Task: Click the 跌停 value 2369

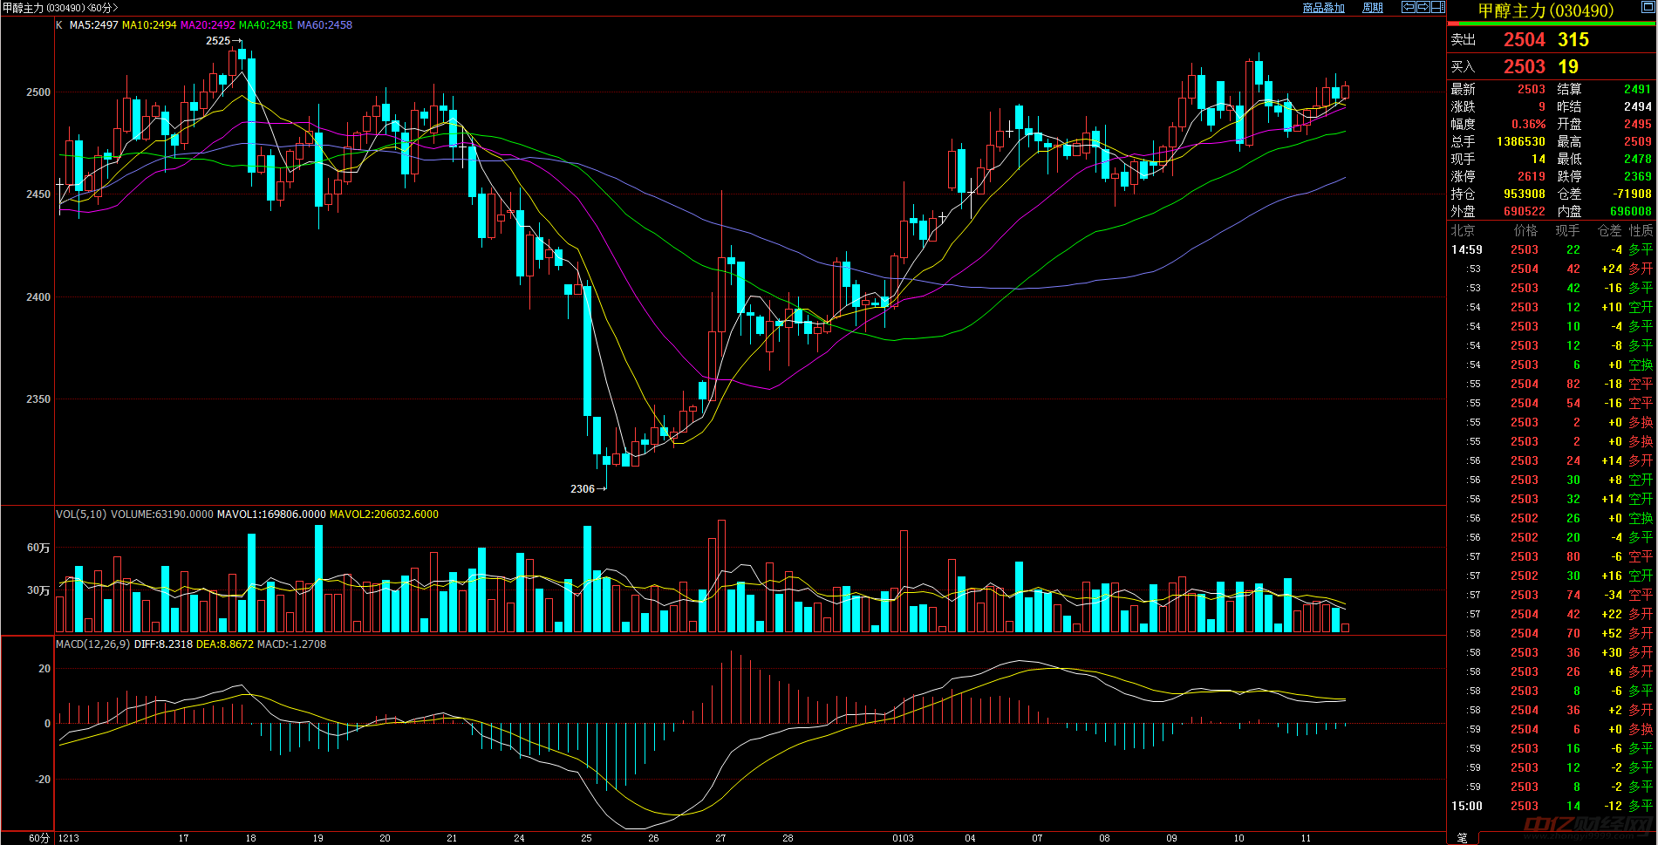Action: point(1637,177)
